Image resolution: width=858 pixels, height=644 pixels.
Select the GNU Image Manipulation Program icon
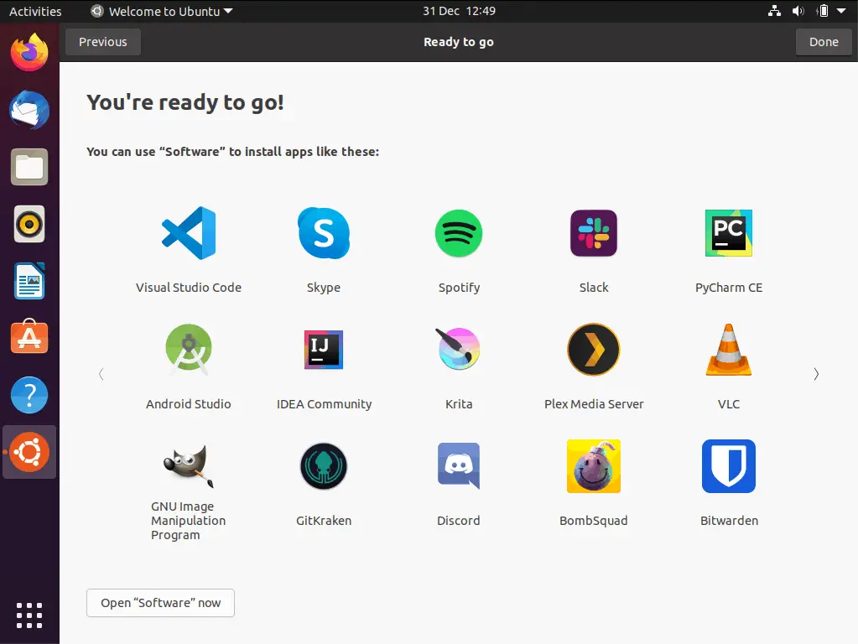(189, 465)
